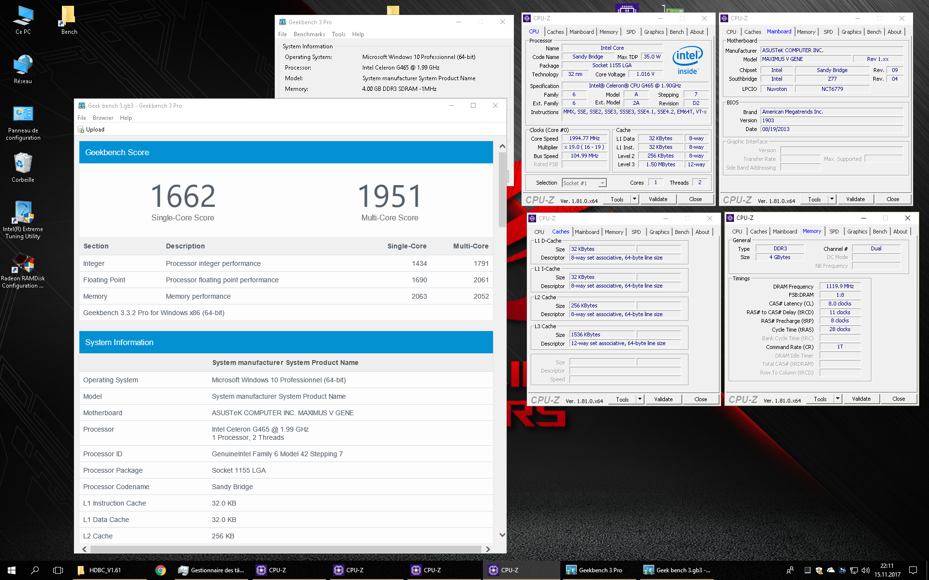Viewport: 929px width, 580px height.
Task: Click scroll up arrow in Geekbench results
Action: pyautogui.click(x=502, y=146)
